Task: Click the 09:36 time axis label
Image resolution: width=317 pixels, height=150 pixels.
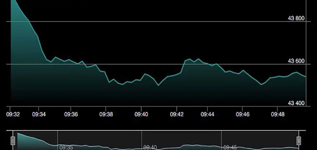Action: 71,114
